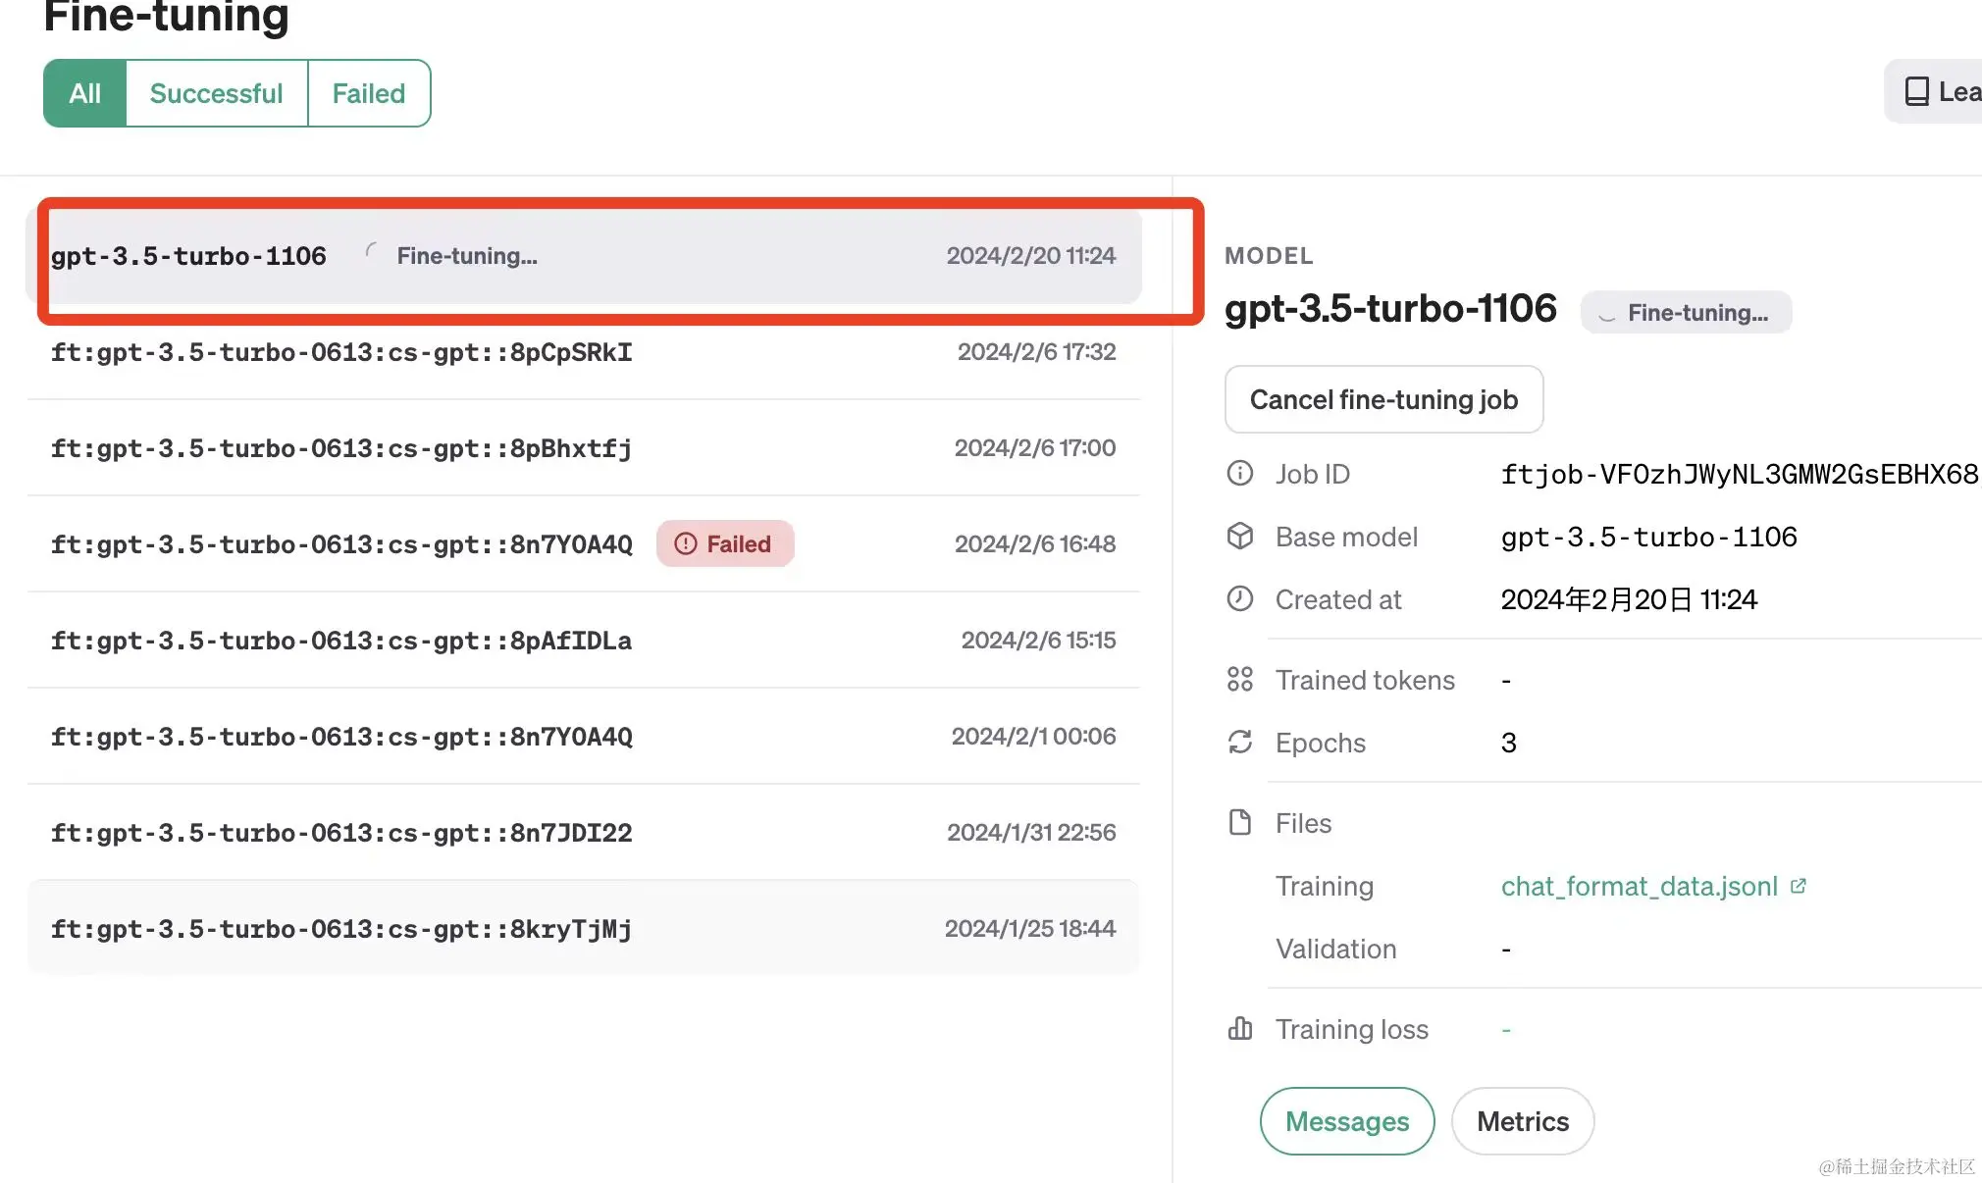Click the Training loss chart icon
Viewport: 1982px width, 1183px height.
point(1240,1028)
